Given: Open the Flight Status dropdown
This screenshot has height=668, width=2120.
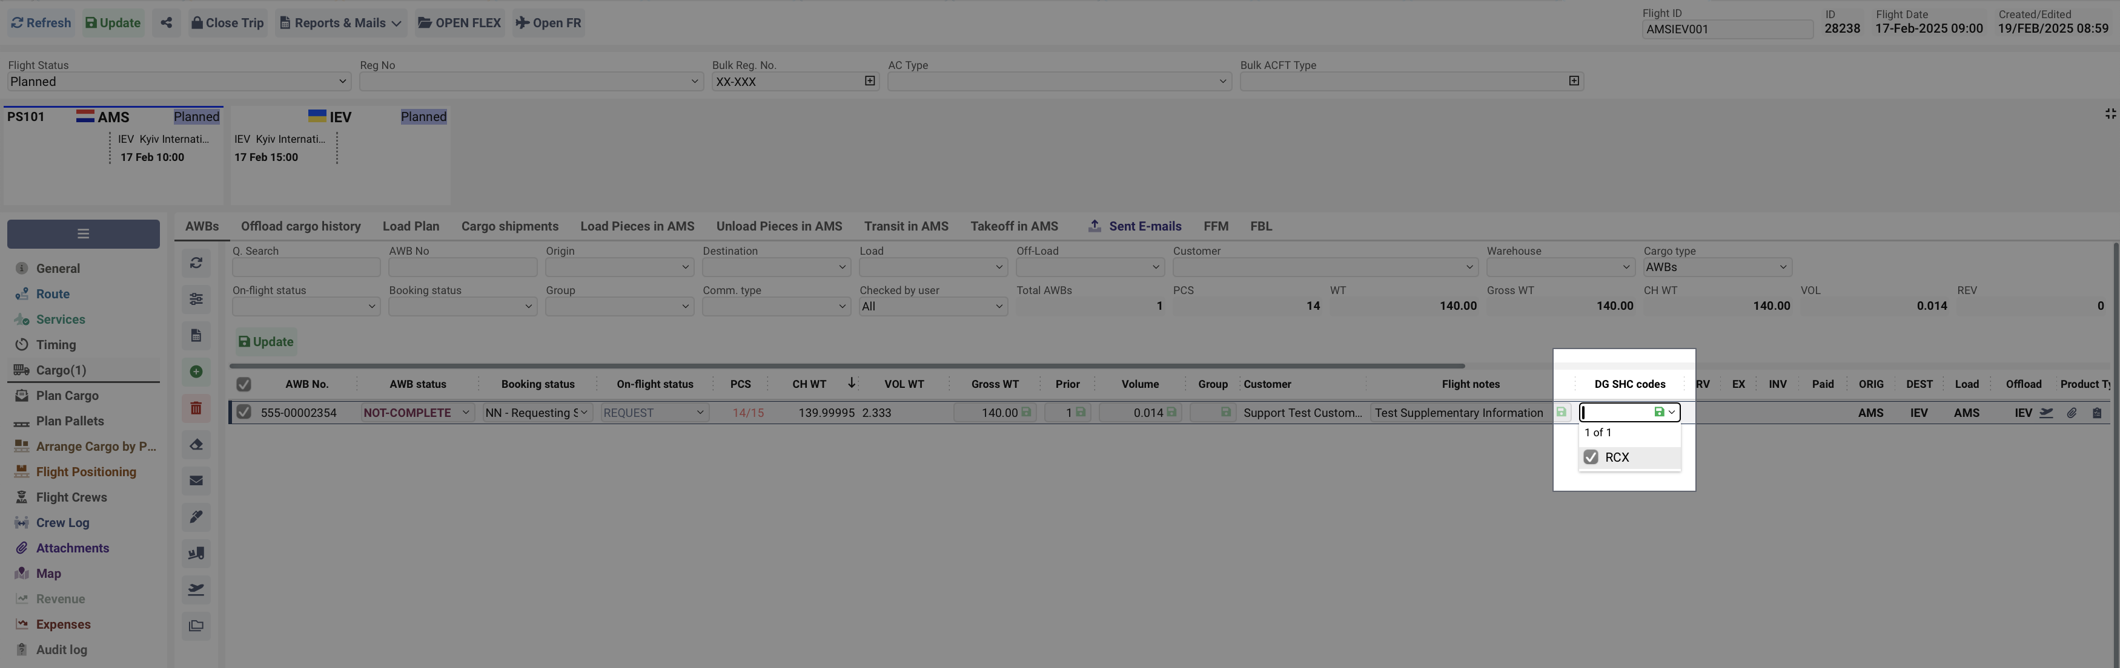Looking at the screenshot, I should click(x=179, y=81).
